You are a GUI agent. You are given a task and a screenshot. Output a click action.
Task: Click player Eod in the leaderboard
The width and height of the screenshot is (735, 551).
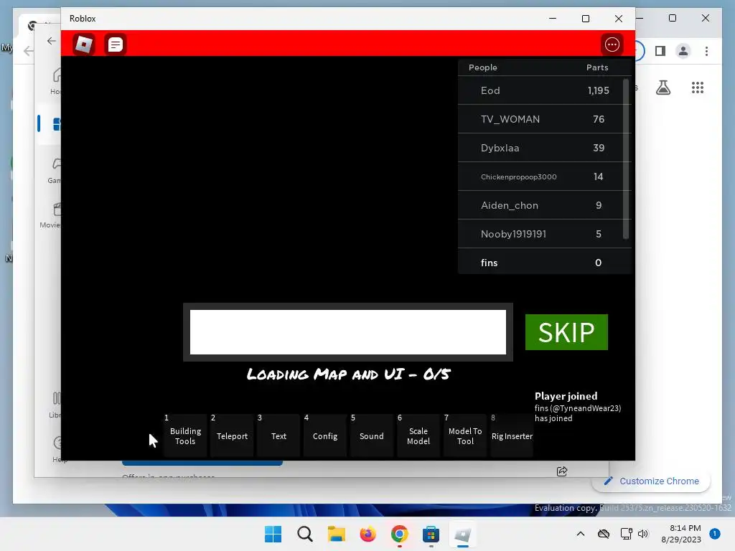(x=544, y=90)
